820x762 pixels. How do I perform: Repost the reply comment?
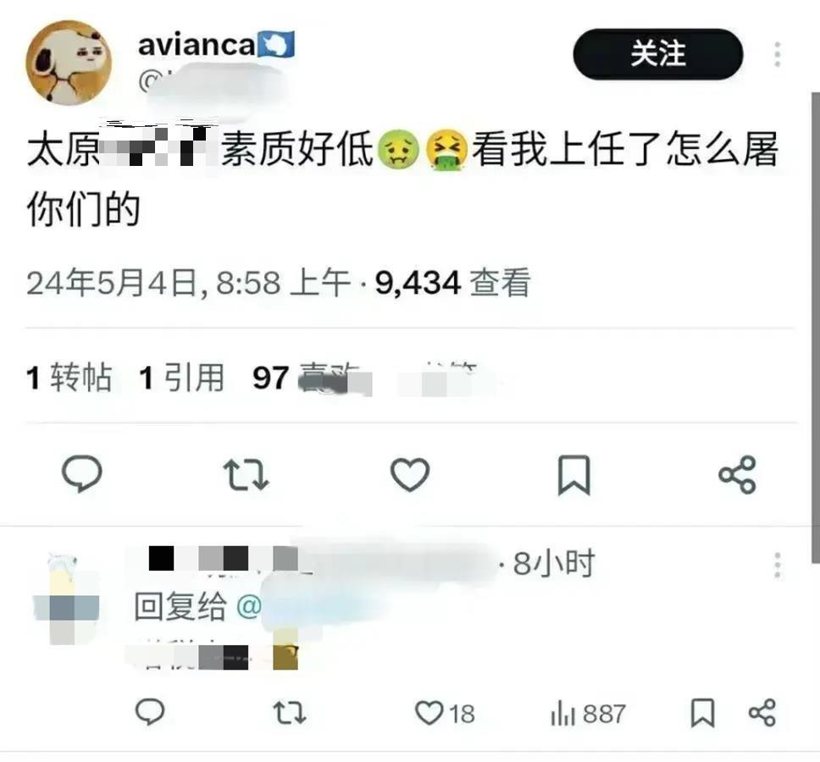290,713
